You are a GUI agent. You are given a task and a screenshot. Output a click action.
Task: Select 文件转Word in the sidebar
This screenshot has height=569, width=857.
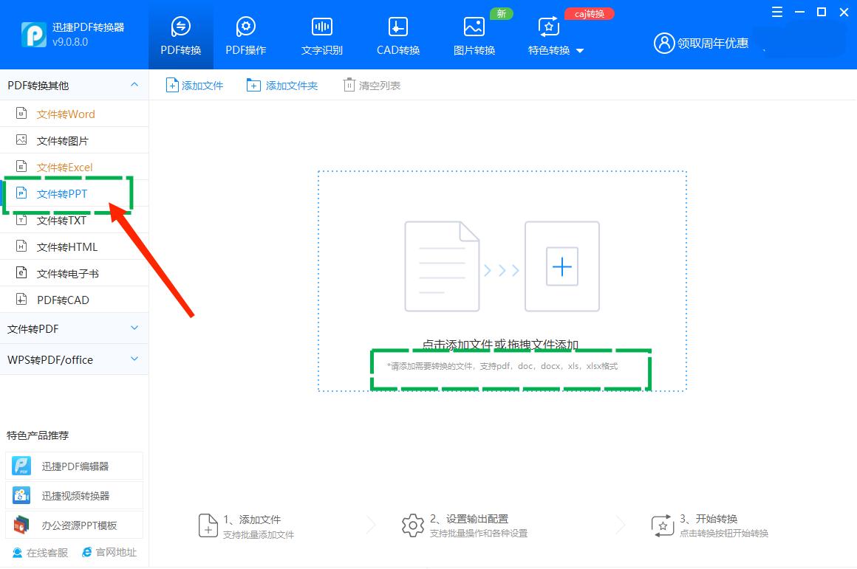point(65,113)
